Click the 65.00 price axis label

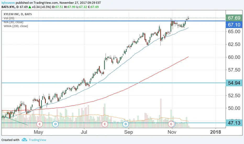pos(234,31)
